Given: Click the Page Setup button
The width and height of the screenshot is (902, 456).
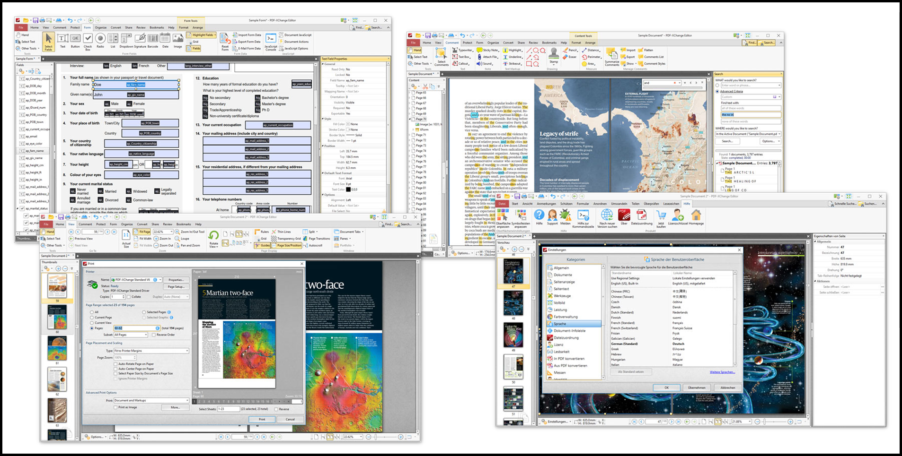Looking at the screenshot, I should 176,287.
